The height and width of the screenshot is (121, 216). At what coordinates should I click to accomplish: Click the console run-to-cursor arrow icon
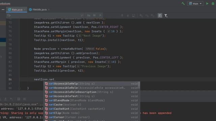11,99
